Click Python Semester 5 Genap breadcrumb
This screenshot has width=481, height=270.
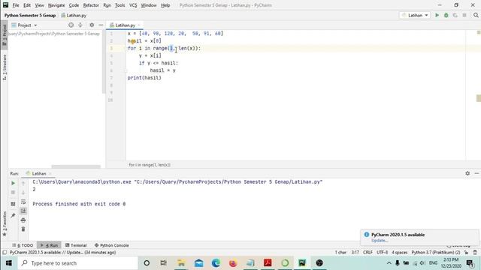coord(30,15)
